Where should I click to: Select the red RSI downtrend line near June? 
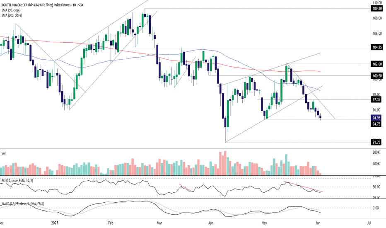point(303,187)
